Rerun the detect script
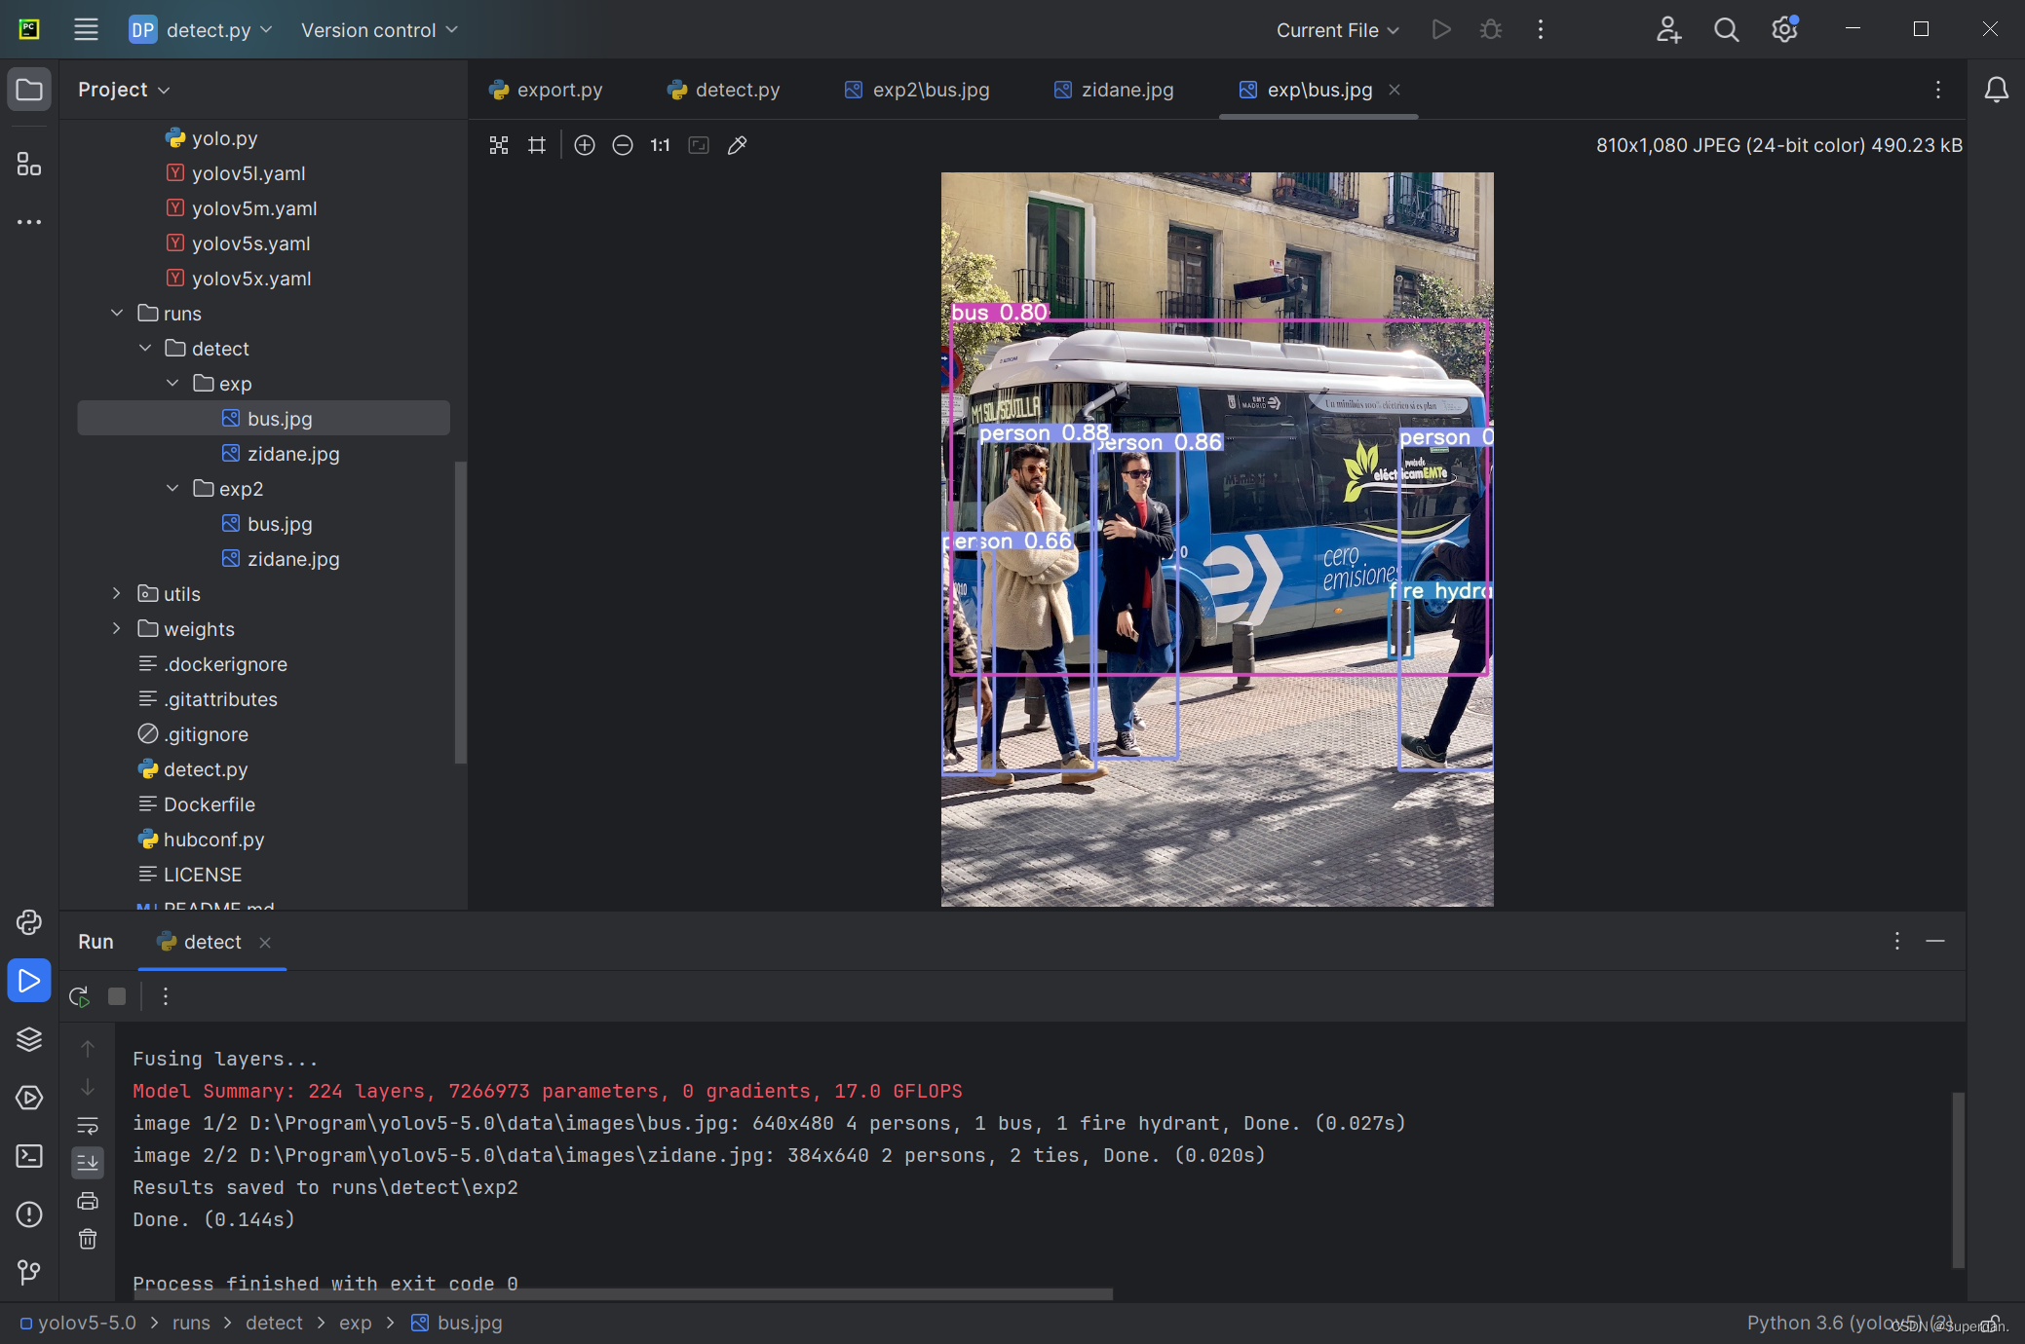Screen dimensions: 2025x1344 (x=79, y=996)
